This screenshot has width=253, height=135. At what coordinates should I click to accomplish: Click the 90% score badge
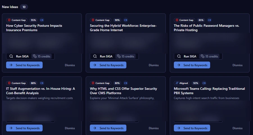(117, 20)
